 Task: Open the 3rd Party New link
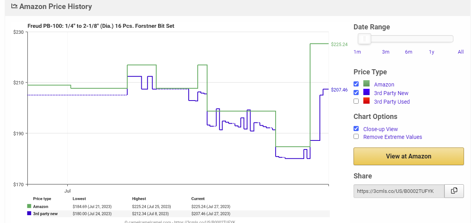click(x=391, y=93)
